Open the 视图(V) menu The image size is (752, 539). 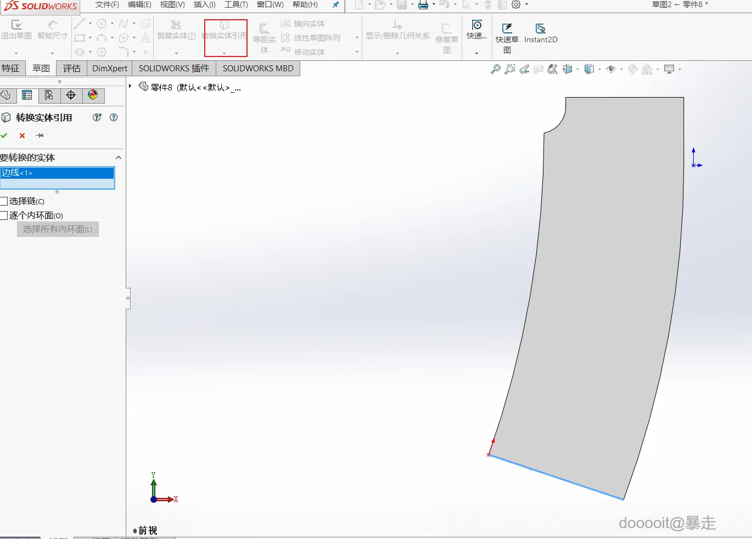pos(172,4)
